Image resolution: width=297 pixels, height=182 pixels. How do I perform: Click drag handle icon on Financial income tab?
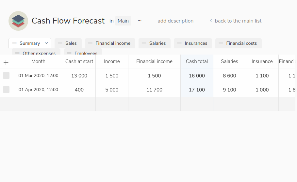point(91,43)
